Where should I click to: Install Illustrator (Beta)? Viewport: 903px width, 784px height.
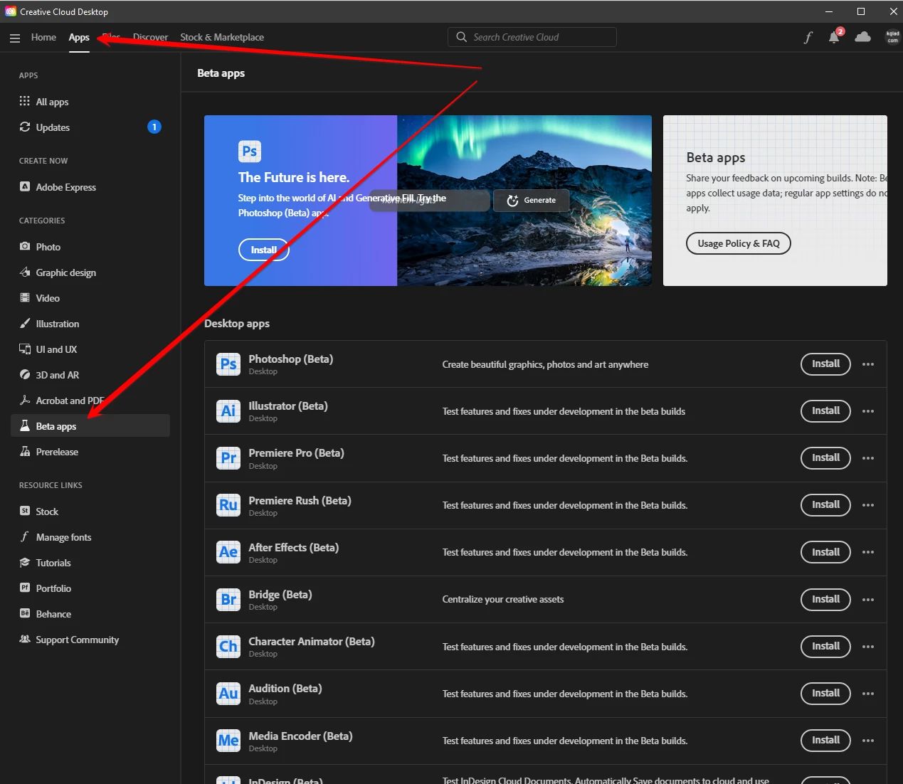(x=825, y=410)
